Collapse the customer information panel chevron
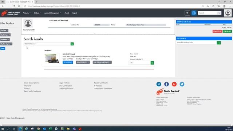The height and width of the screenshot is (131, 233). click(x=95, y=33)
